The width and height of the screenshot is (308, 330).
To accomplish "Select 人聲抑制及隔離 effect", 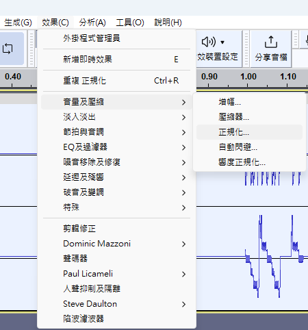I will [x=116, y=289].
